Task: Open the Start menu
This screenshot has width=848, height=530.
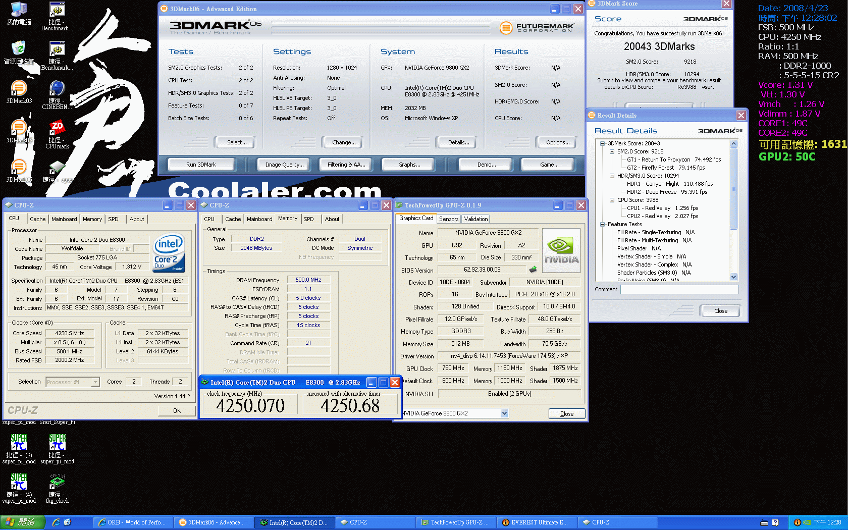Action: (23, 522)
